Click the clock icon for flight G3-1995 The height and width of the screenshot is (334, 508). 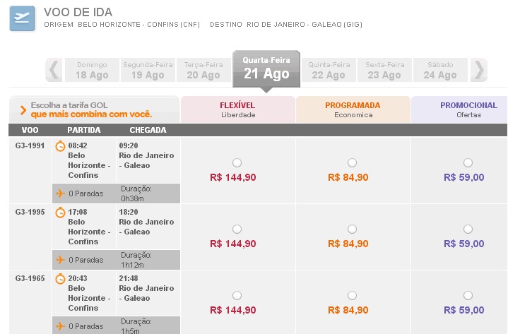[61, 213]
